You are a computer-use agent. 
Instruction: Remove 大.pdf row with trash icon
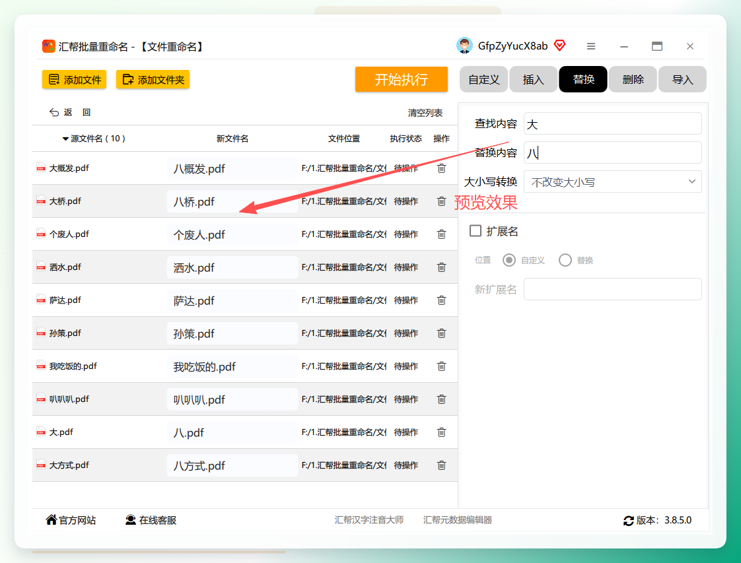441,432
